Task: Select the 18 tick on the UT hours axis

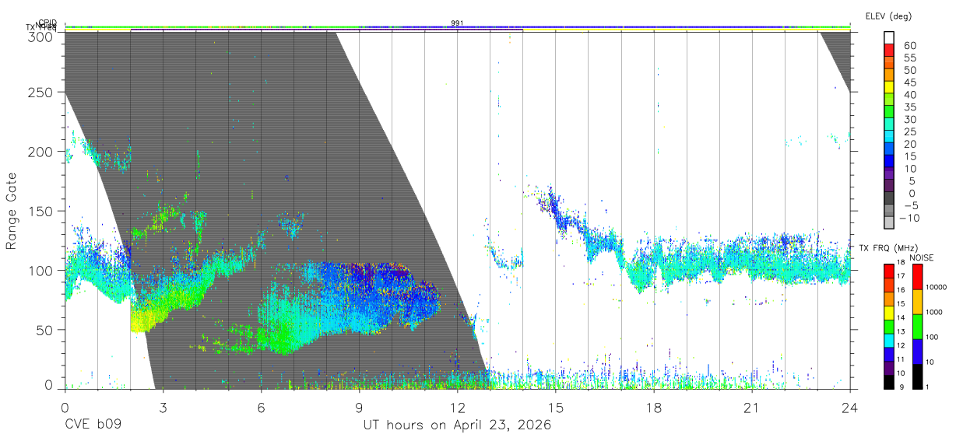Action: point(654,408)
